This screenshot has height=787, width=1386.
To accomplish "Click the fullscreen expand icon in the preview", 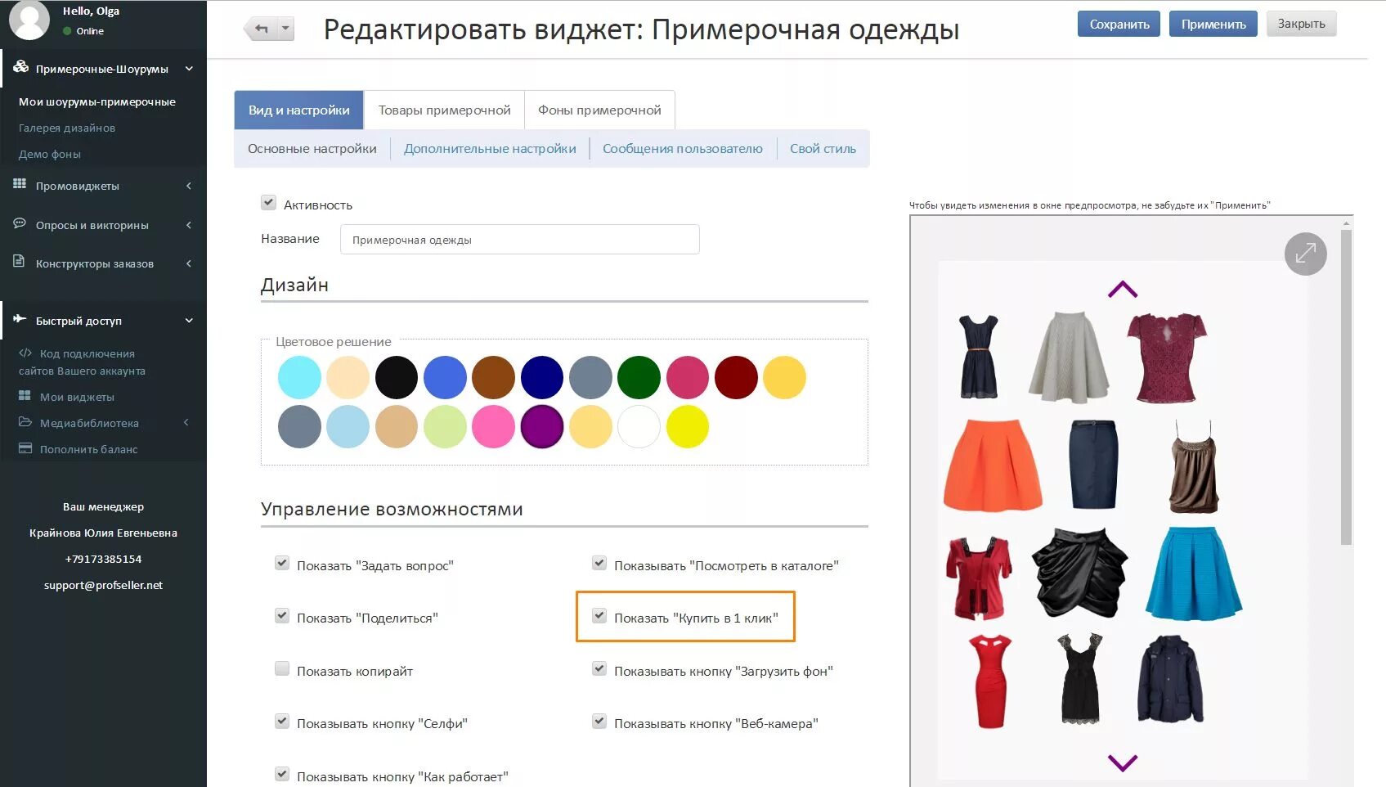I will (x=1306, y=254).
